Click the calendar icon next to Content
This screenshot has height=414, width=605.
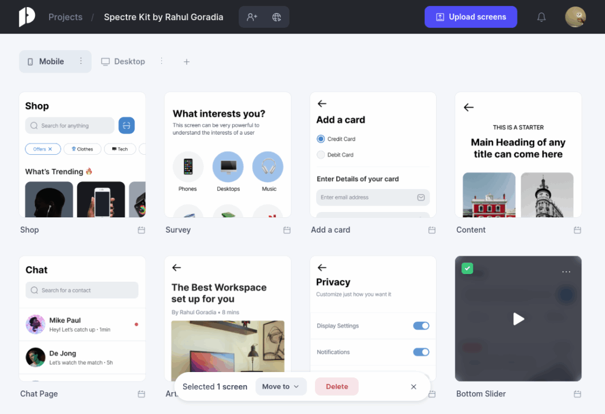pyautogui.click(x=577, y=230)
